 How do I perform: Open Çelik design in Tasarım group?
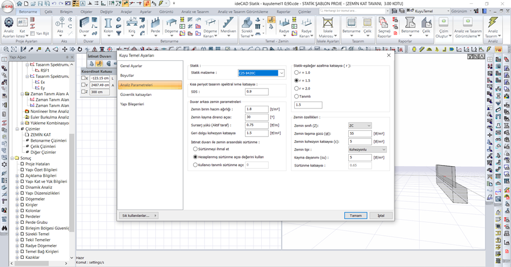[367, 26]
